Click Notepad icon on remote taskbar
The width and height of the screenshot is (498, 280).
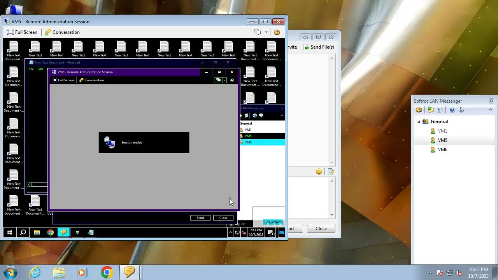91,233
